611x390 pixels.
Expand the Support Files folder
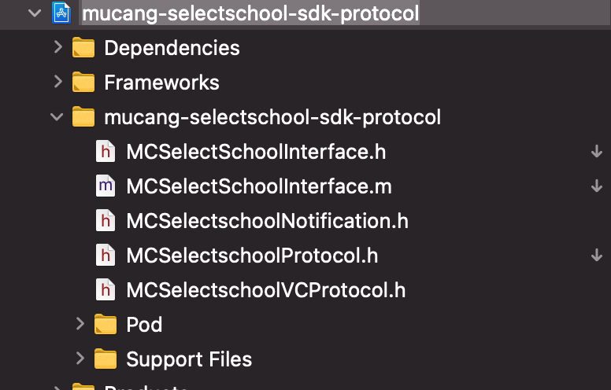(80, 359)
